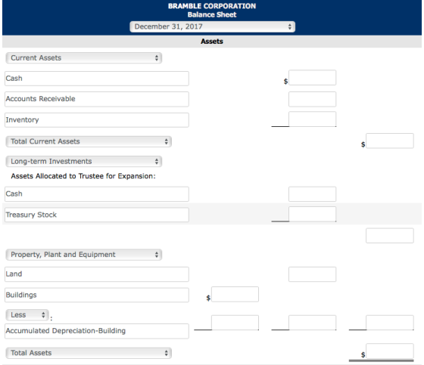Expand the Property, Plant and Equipment dropdown
The height and width of the screenshot is (365, 424).
tap(83, 255)
